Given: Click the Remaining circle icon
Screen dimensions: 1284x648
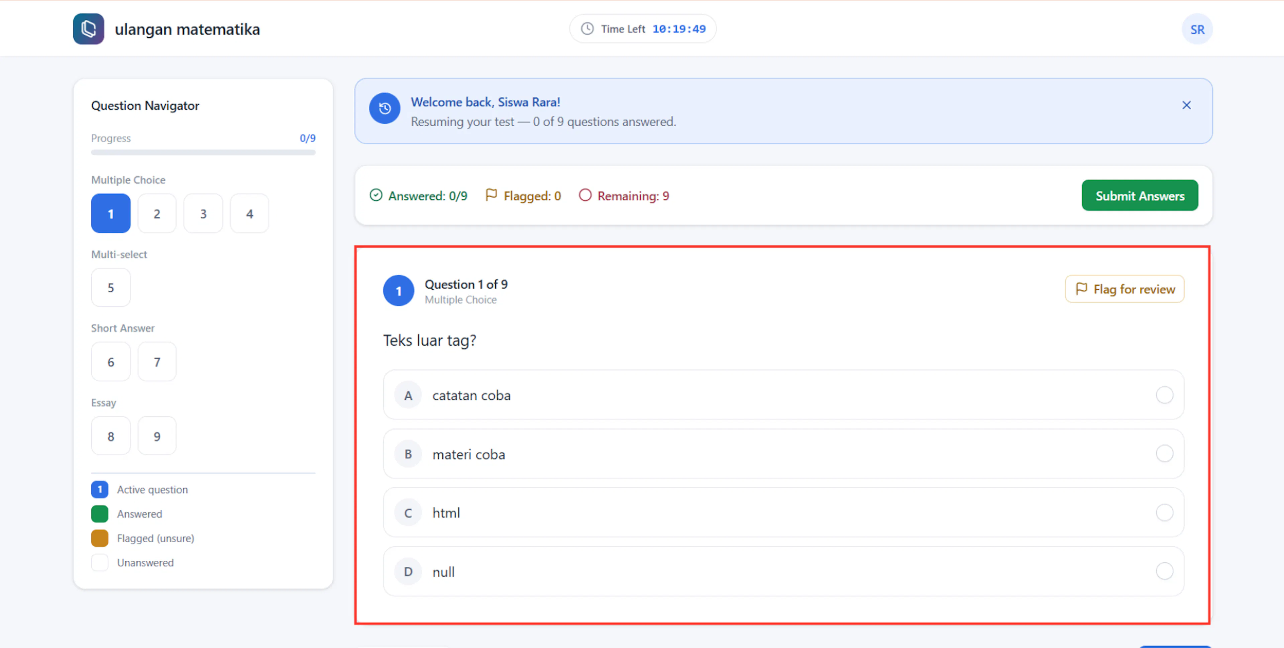Looking at the screenshot, I should tap(585, 195).
